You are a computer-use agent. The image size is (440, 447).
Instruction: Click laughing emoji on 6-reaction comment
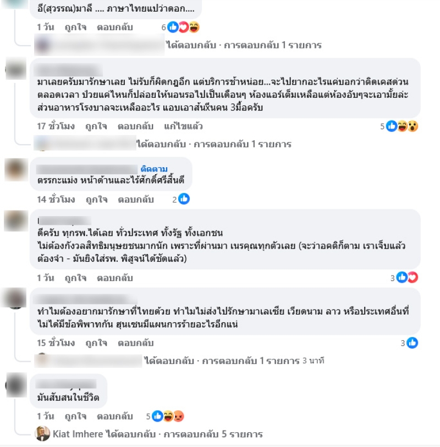(194, 27)
